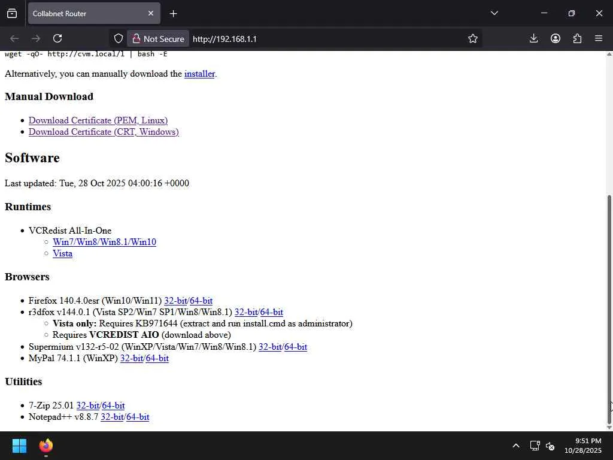This screenshot has height=460, width=613.
Task: Click the Browsers heading
Action: [27, 277]
